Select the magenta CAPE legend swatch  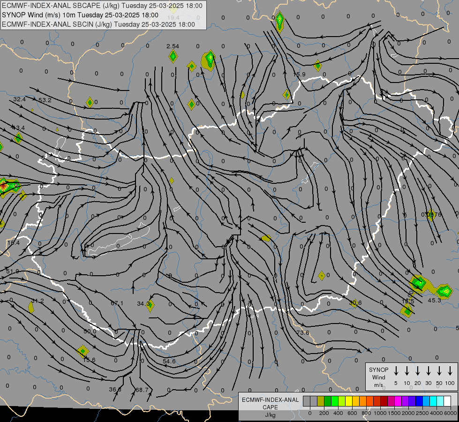398,401
